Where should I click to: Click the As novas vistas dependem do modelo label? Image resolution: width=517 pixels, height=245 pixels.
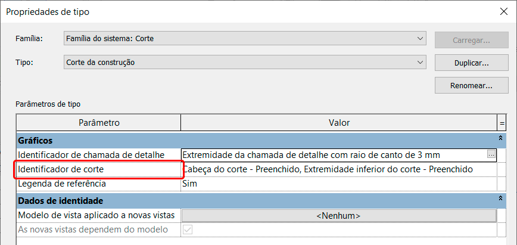[93, 230]
